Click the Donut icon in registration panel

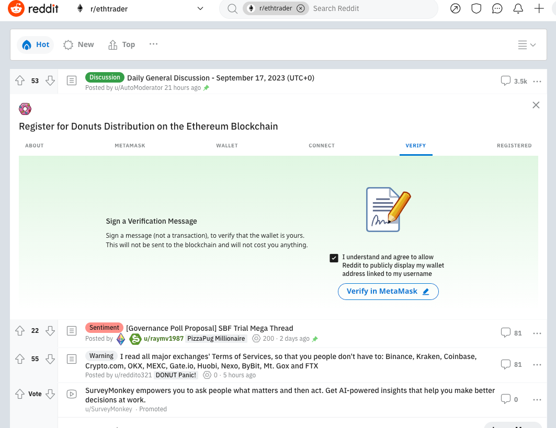[25, 109]
